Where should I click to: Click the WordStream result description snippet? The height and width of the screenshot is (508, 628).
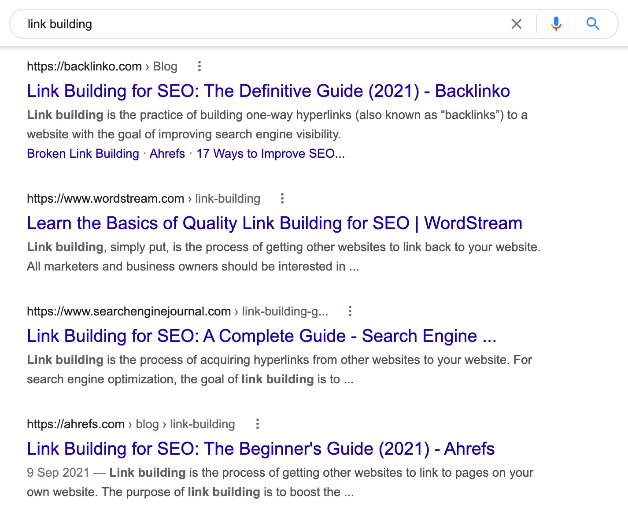pyautogui.click(x=283, y=256)
